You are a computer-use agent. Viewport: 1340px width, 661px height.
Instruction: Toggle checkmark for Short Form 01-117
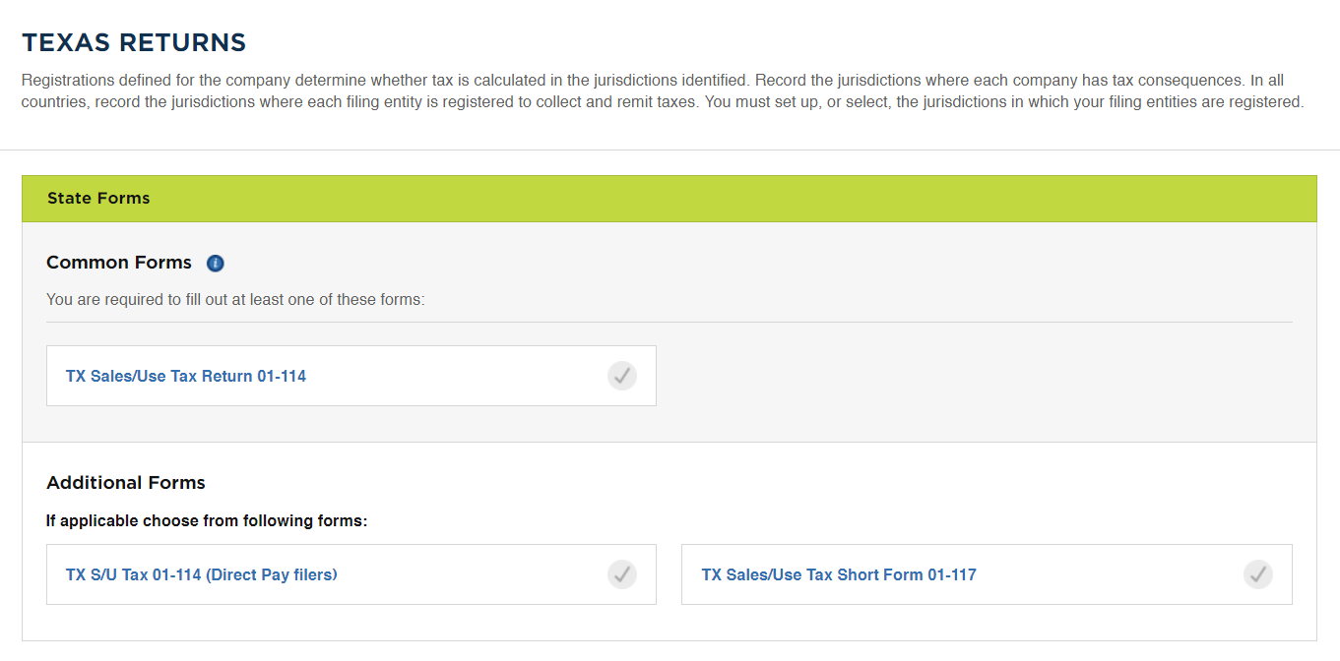[1258, 574]
